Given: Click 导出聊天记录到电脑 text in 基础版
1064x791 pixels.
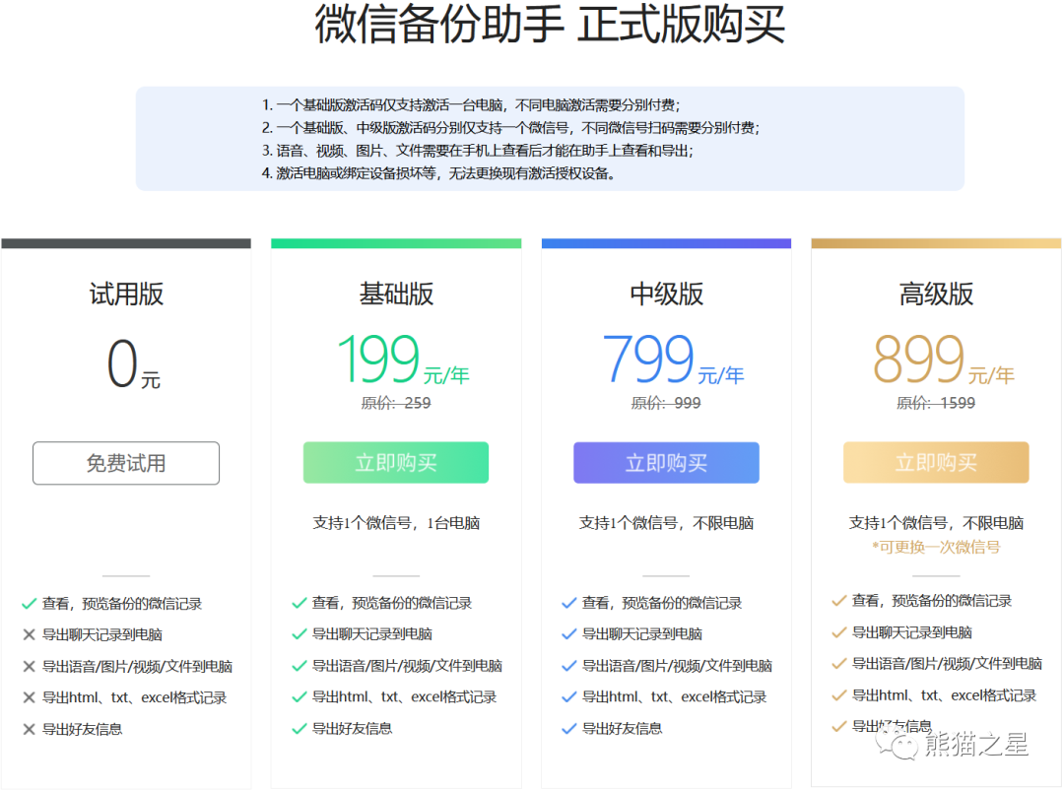Looking at the screenshot, I should pos(371,634).
